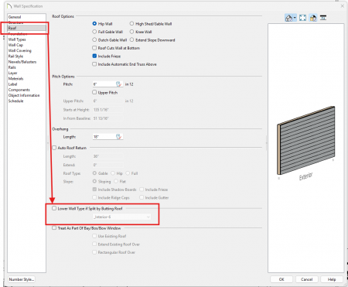
Task: Select the Hip Wall radio button
Action: (94, 24)
